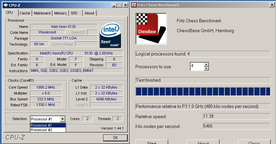Click the L1 Data value '2 x 32 KBytes'
The width and height of the screenshot is (276, 144).
click(106, 87)
